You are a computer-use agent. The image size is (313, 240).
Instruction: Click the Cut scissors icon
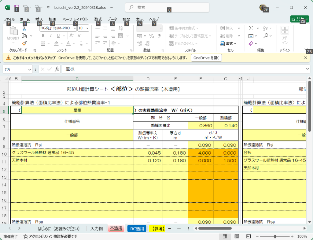[x=24, y=29]
